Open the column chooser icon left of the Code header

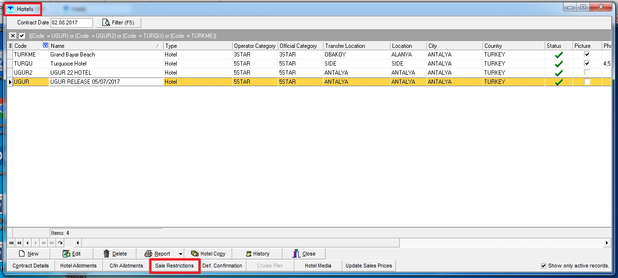(x=11, y=46)
